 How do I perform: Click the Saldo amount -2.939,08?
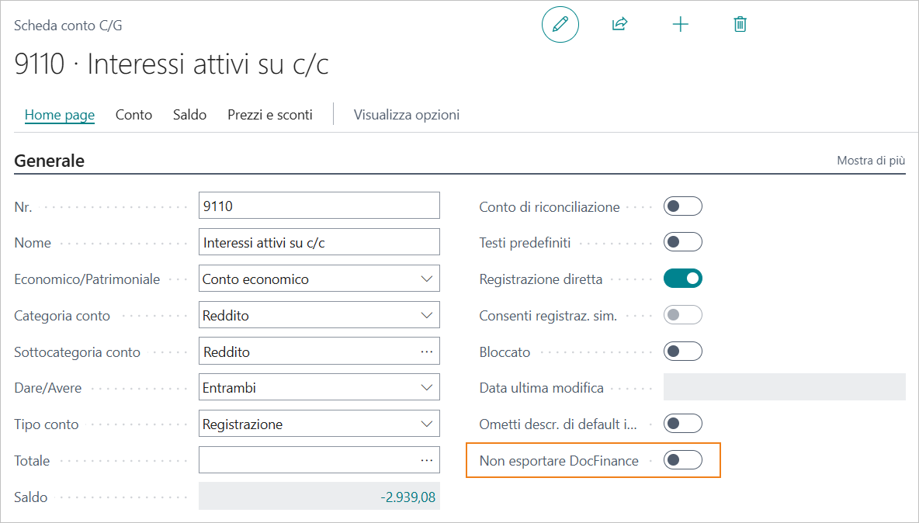tap(407, 497)
